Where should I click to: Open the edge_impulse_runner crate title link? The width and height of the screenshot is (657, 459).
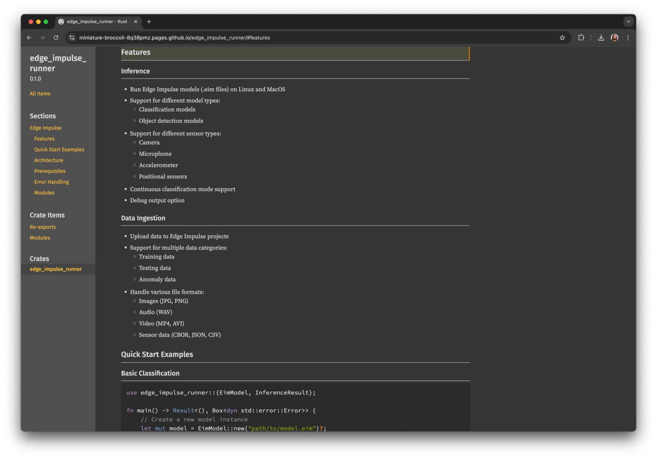click(x=58, y=63)
